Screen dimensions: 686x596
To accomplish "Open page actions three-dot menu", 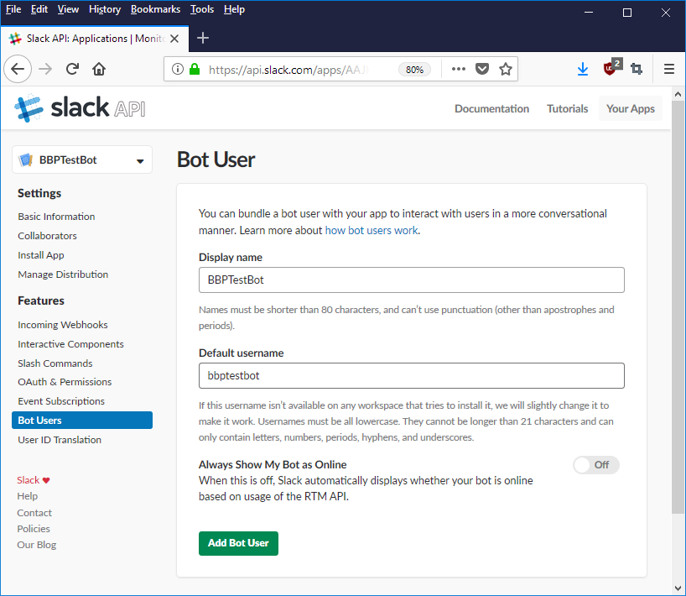I will tap(458, 69).
